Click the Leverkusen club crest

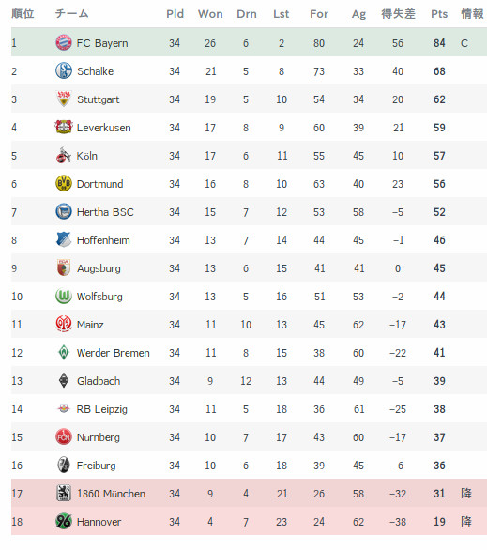tap(64, 127)
